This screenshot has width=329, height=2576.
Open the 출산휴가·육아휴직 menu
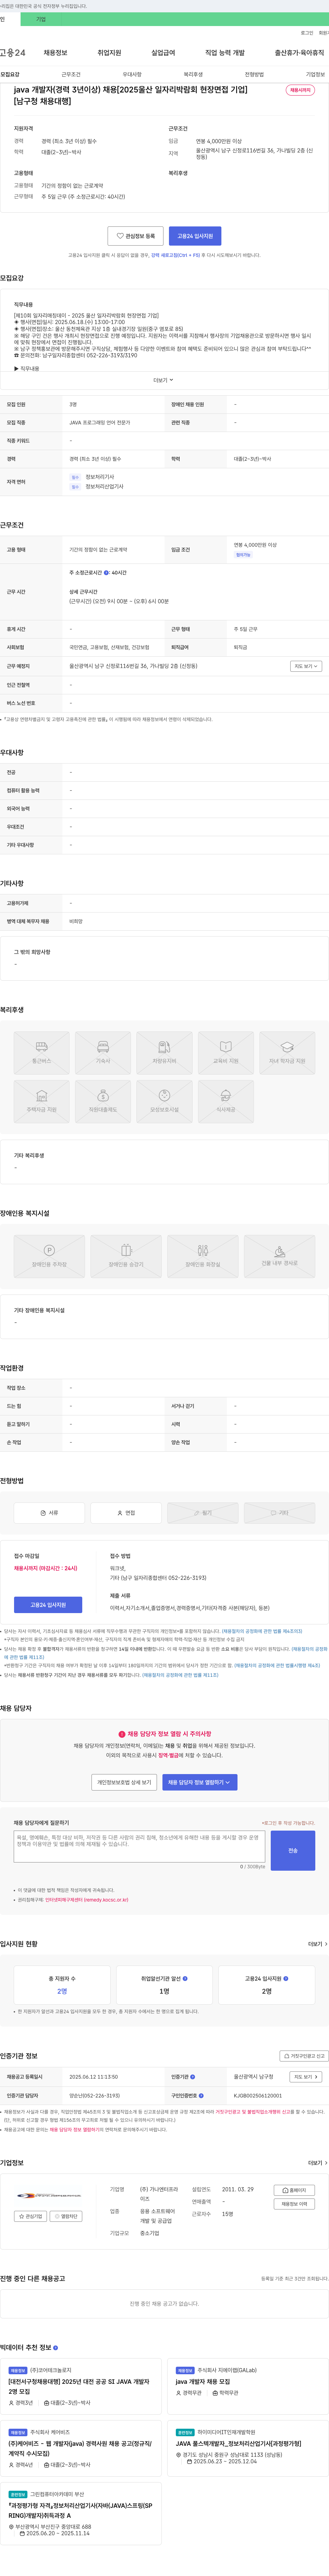pyautogui.click(x=299, y=53)
